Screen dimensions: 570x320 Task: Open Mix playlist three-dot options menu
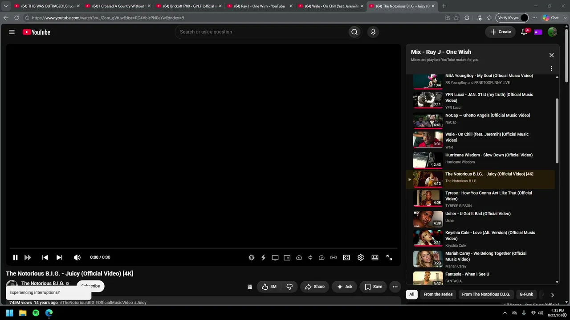551,68
